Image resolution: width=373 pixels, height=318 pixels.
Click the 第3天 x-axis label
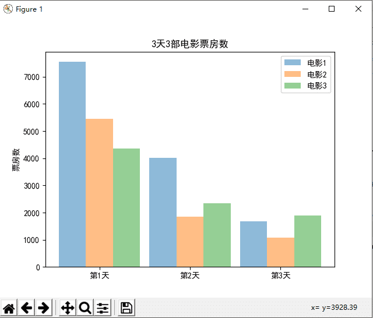[281, 275]
